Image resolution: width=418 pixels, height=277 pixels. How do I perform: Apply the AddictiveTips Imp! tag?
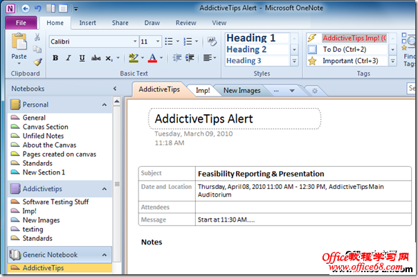click(347, 38)
